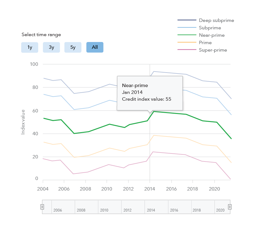The height and width of the screenshot is (239, 253).
Task: Click 2012 in the range navigator
Action: click(x=128, y=210)
